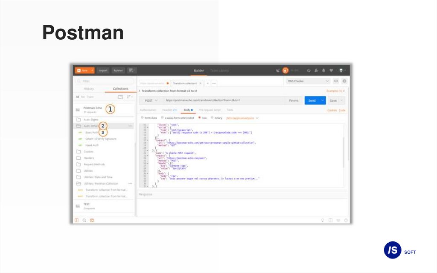
Task: Expand the Headers folder
Action: coord(103,158)
